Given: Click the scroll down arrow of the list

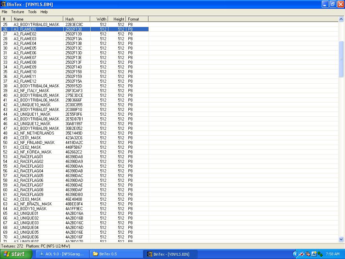Looking at the screenshot, I should tap(341, 239).
